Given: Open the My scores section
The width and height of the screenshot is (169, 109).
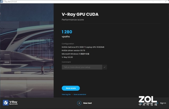Looking at the screenshot, I should point(148,103).
